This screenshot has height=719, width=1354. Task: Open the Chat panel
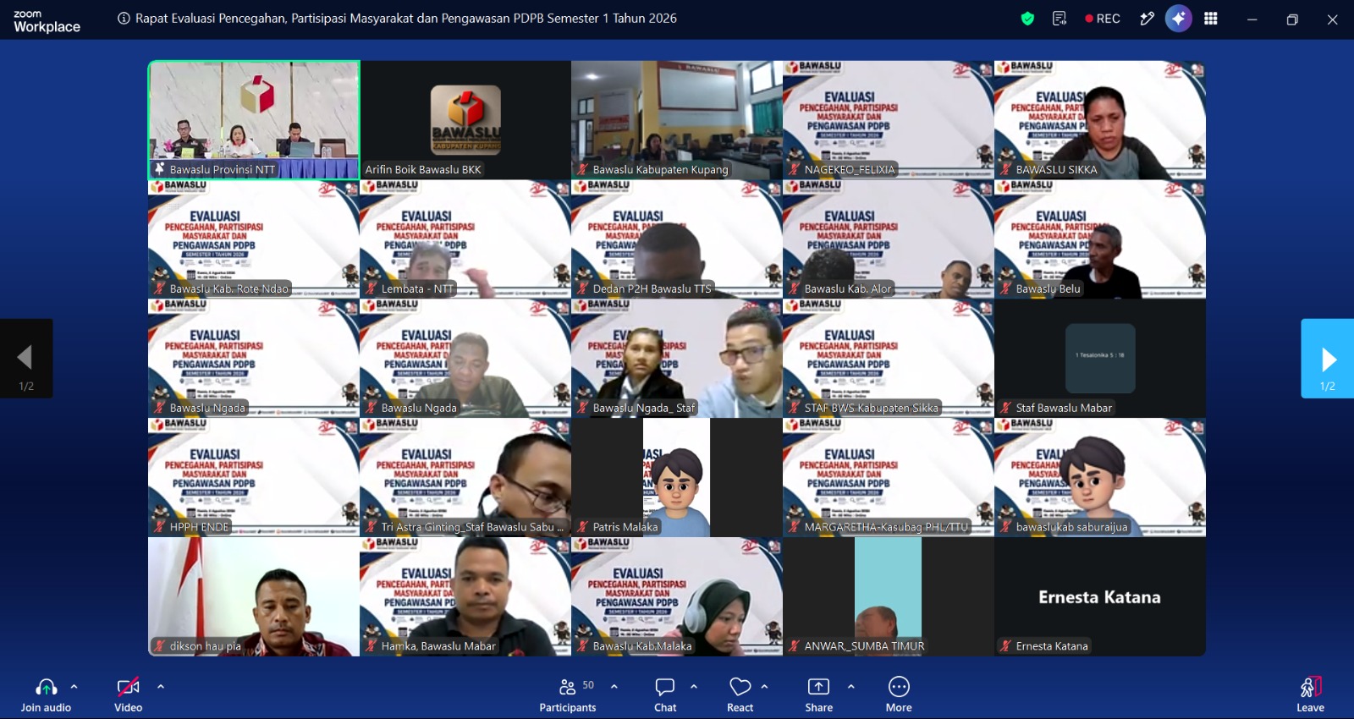click(x=665, y=694)
